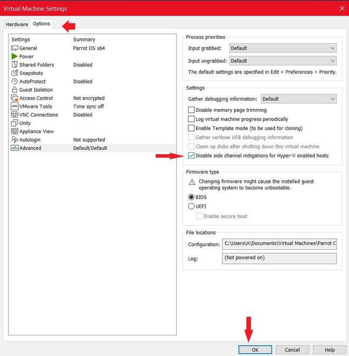
Task: Click the firmware warning triangle icon
Action: tap(192, 182)
